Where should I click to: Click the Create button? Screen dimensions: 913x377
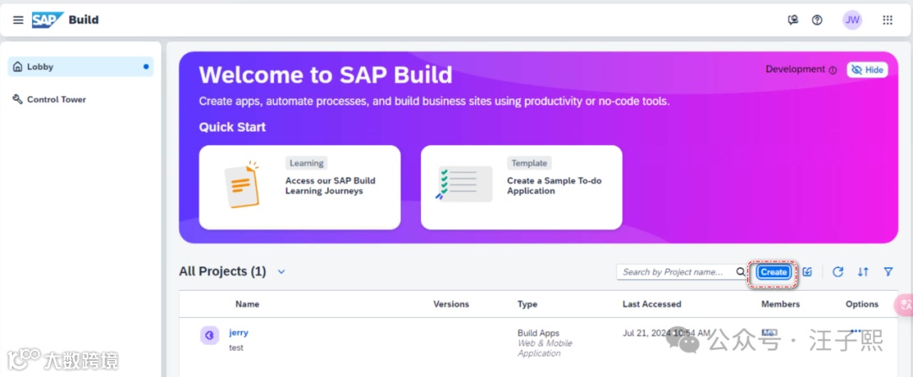click(774, 272)
